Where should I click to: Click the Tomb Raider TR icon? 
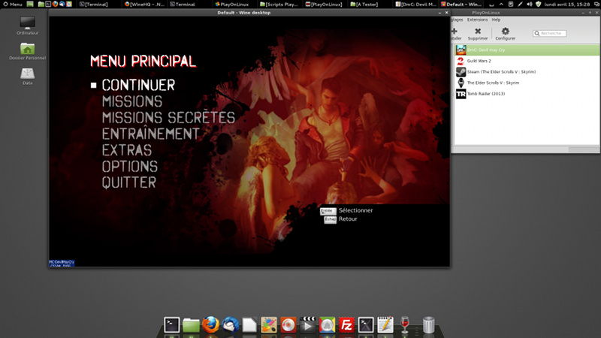[x=461, y=94]
